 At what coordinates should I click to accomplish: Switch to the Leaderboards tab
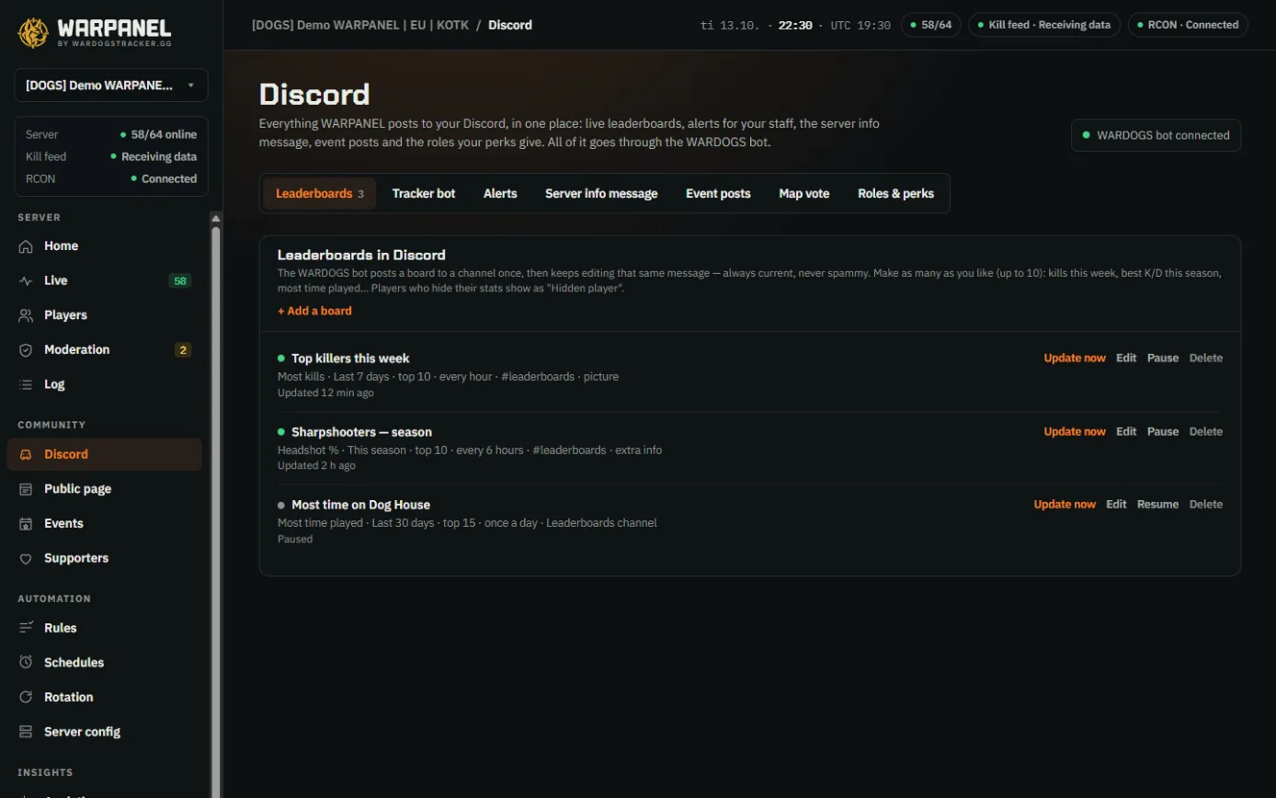(x=320, y=194)
